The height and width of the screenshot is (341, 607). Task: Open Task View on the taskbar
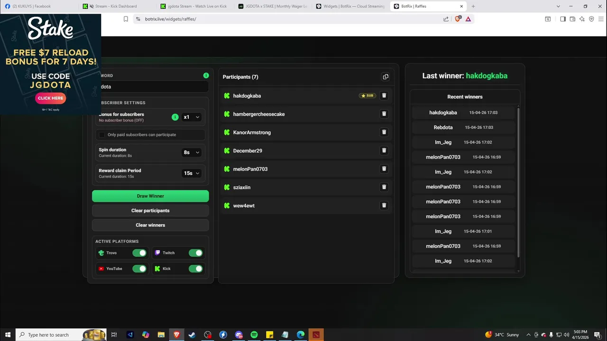[x=114, y=335]
